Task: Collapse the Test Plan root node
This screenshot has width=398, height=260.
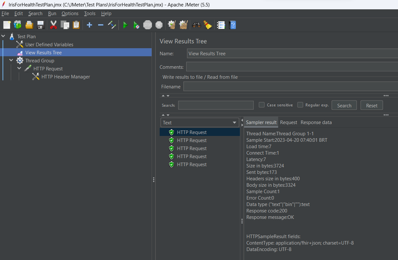Action: coord(3,36)
